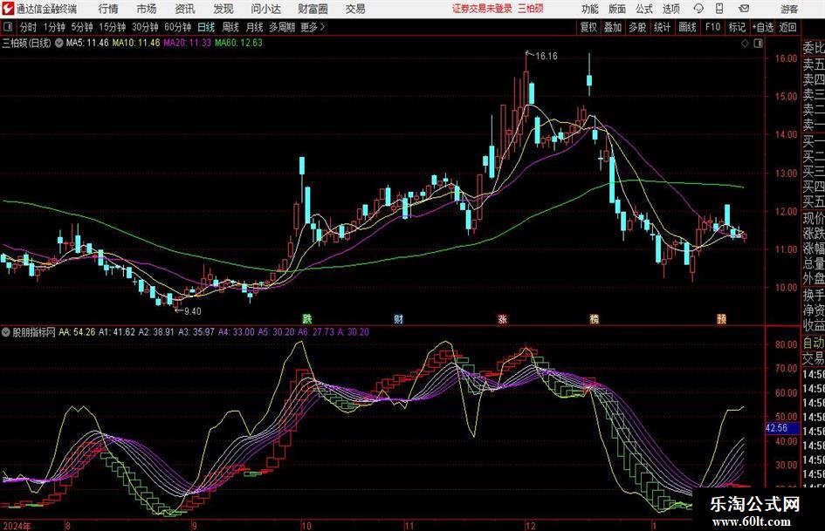Switch to the 5分钟 period
The image size is (825, 531).
82,27
